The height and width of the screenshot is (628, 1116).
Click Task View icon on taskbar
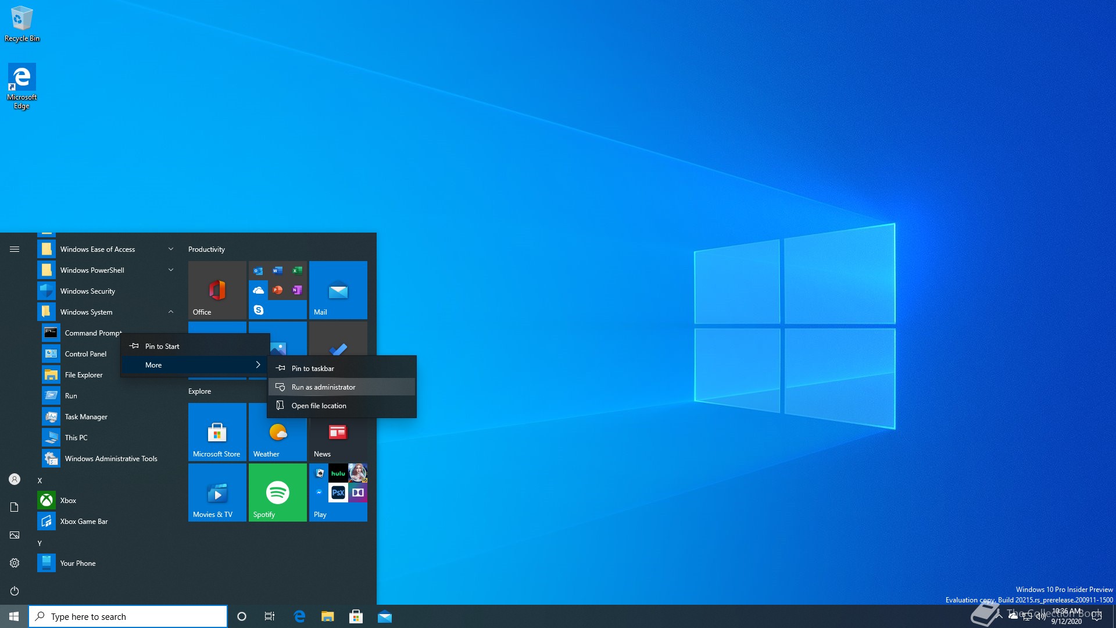pos(269,616)
